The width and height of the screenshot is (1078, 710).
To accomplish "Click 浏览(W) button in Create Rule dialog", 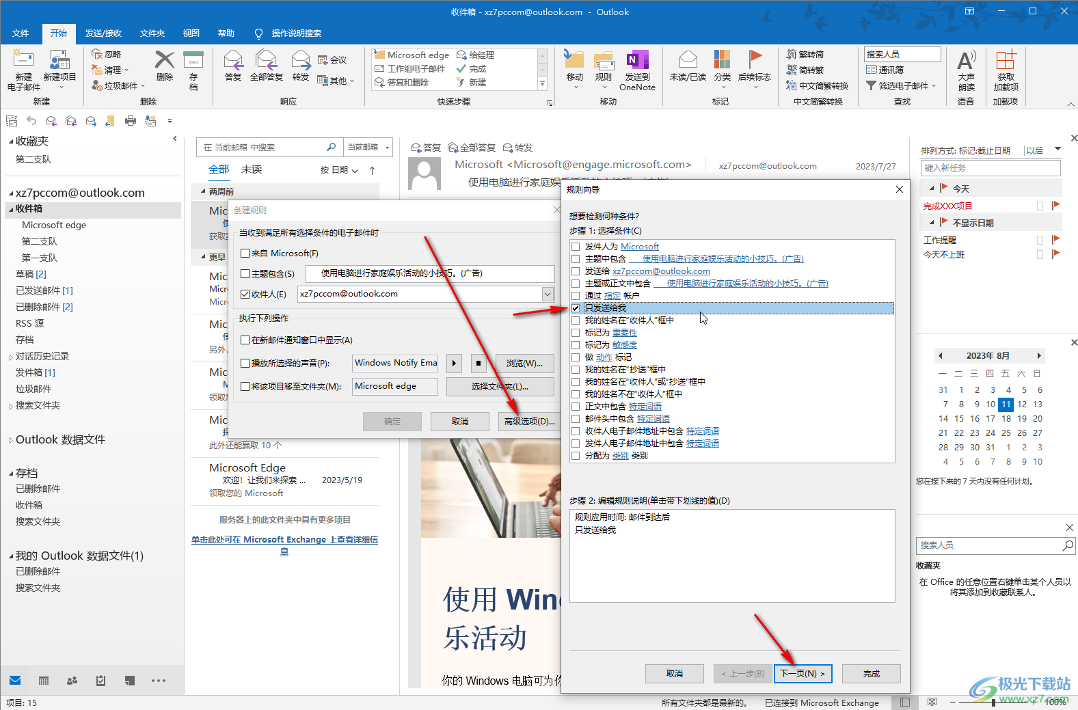I will tap(524, 364).
